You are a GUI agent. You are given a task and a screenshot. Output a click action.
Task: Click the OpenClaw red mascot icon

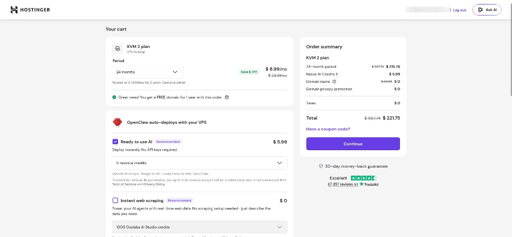coord(117,122)
